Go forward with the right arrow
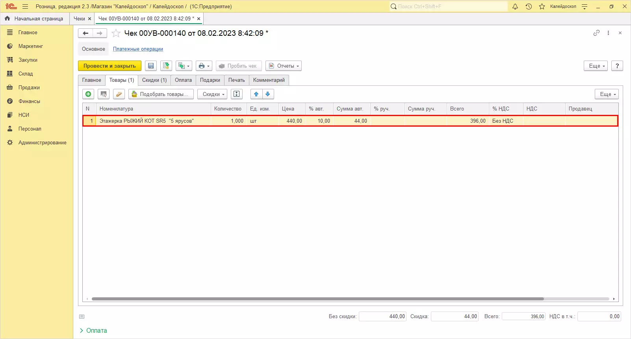The image size is (631, 339). pyautogui.click(x=100, y=33)
